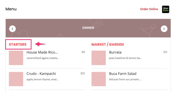Click the $11 price of Burrata
180x92 pixels.
point(166,52)
